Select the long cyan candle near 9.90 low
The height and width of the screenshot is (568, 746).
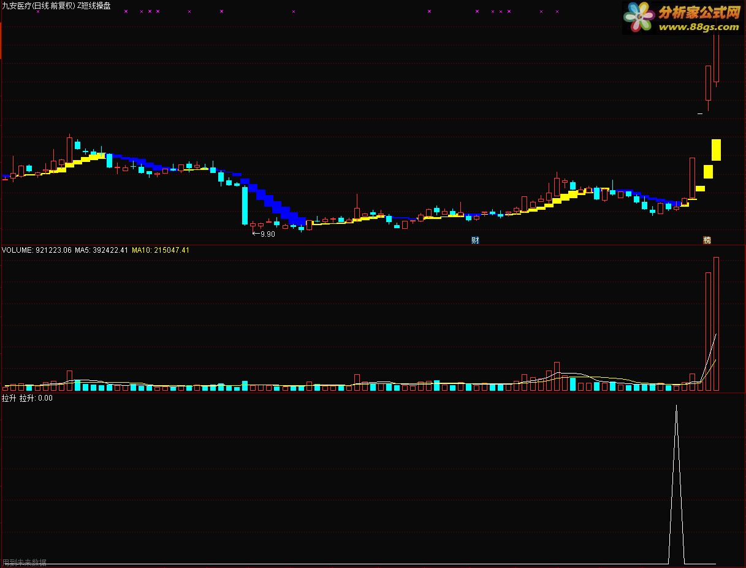click(245, 205)
